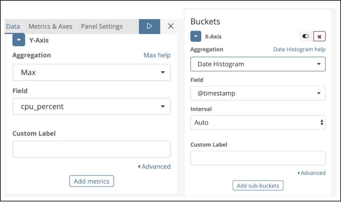
Task: Expand Advanced options under X-Axis bucket
Action: pos(311,173)
